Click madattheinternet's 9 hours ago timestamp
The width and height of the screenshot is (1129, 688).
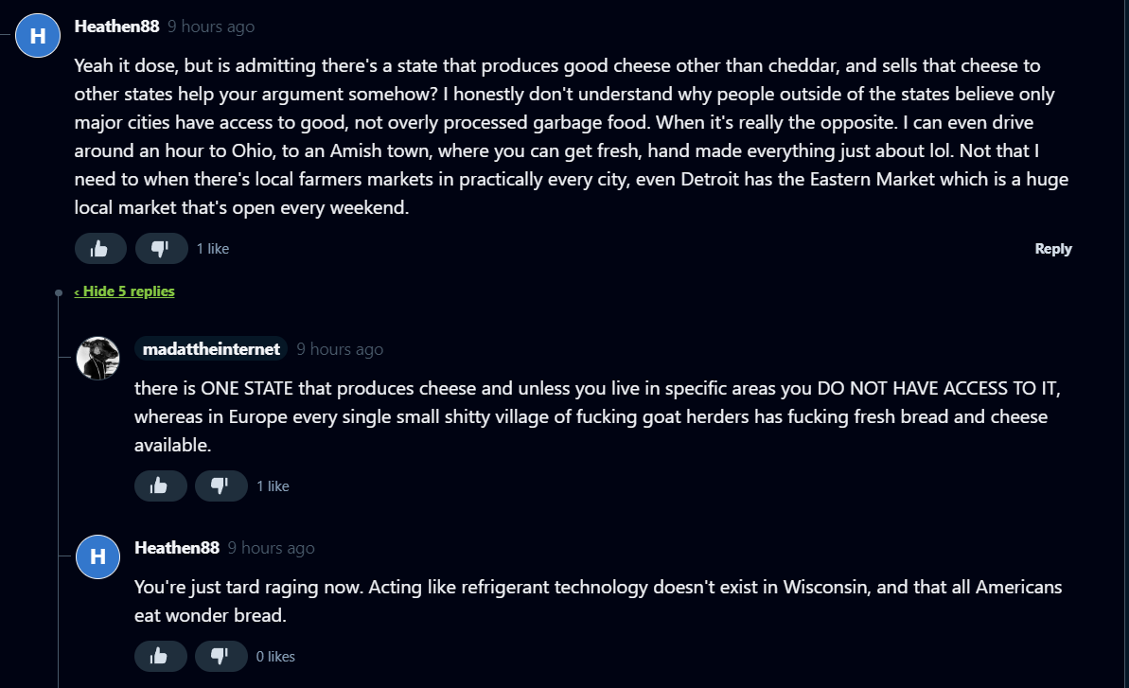340,350
